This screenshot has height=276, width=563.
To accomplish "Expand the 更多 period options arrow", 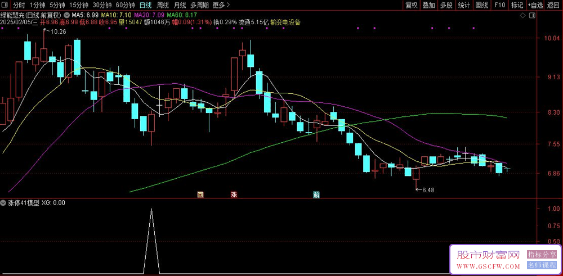I will (x=229, y=5).
